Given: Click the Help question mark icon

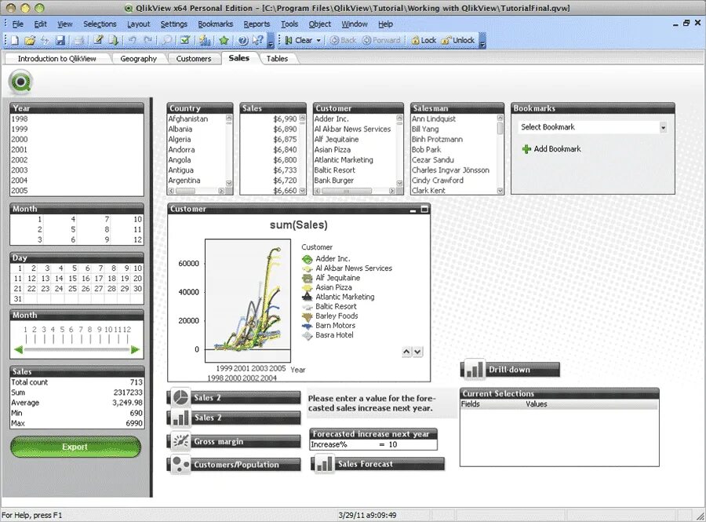Looking at the screenshot, I should (242, 40).
